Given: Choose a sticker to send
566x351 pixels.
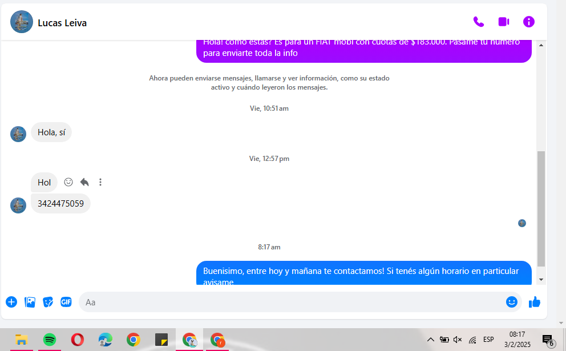Looking at the screenshot, I should click(x=48, y=302).
